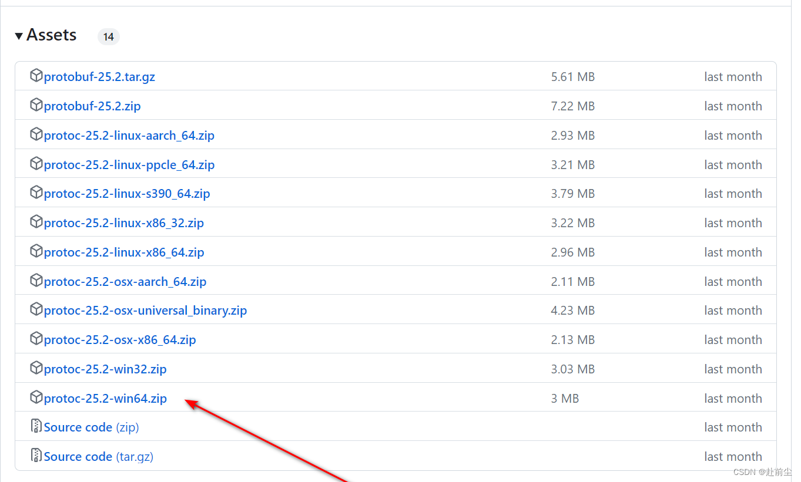The height and width of the screenshot is (482, 801).
Task: Click the 5.61 MB size value
Action: click(x=573, y=77)
